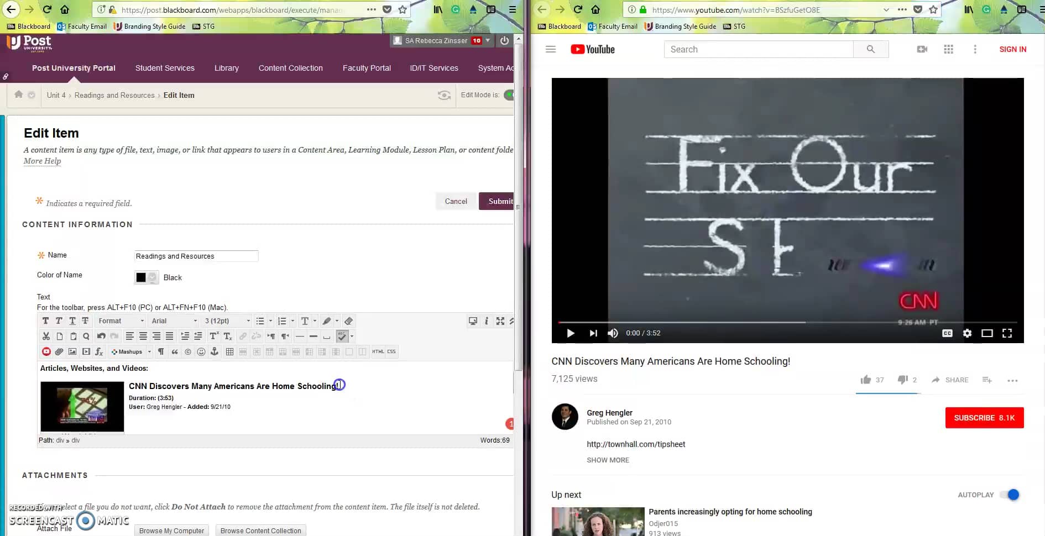Open editor fullscreen expand icon
The width and height of the screenshot is (1045, 536).
pyautogui.click(x=500, y=321)
